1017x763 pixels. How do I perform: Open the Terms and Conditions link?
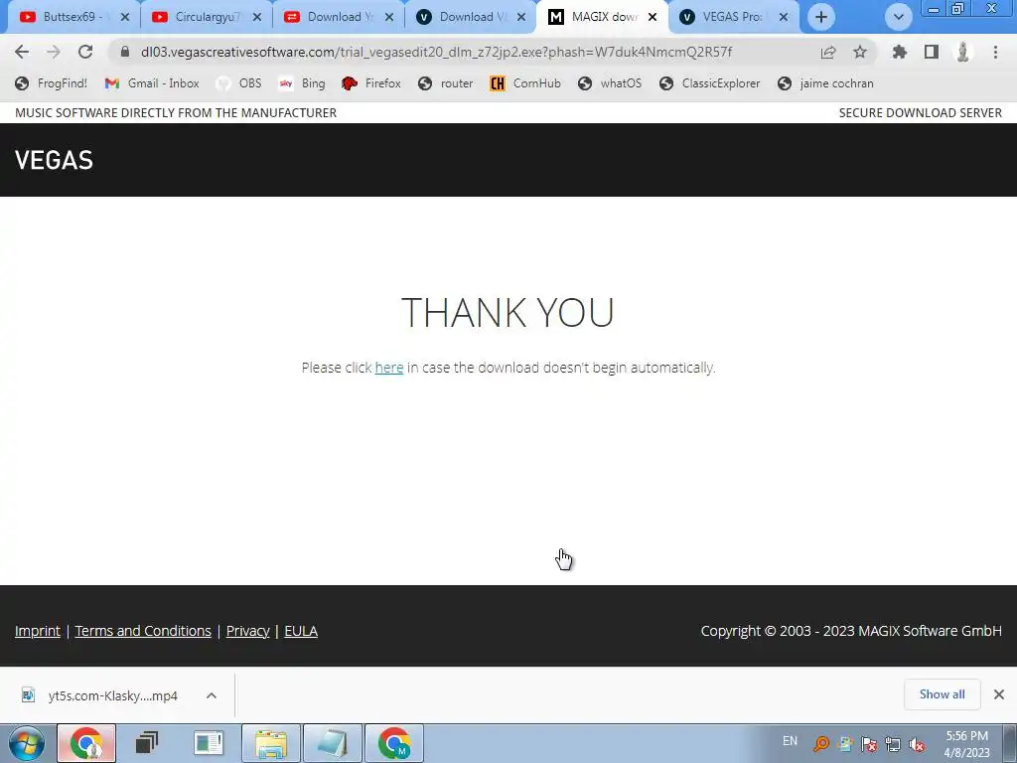(143, 631)
